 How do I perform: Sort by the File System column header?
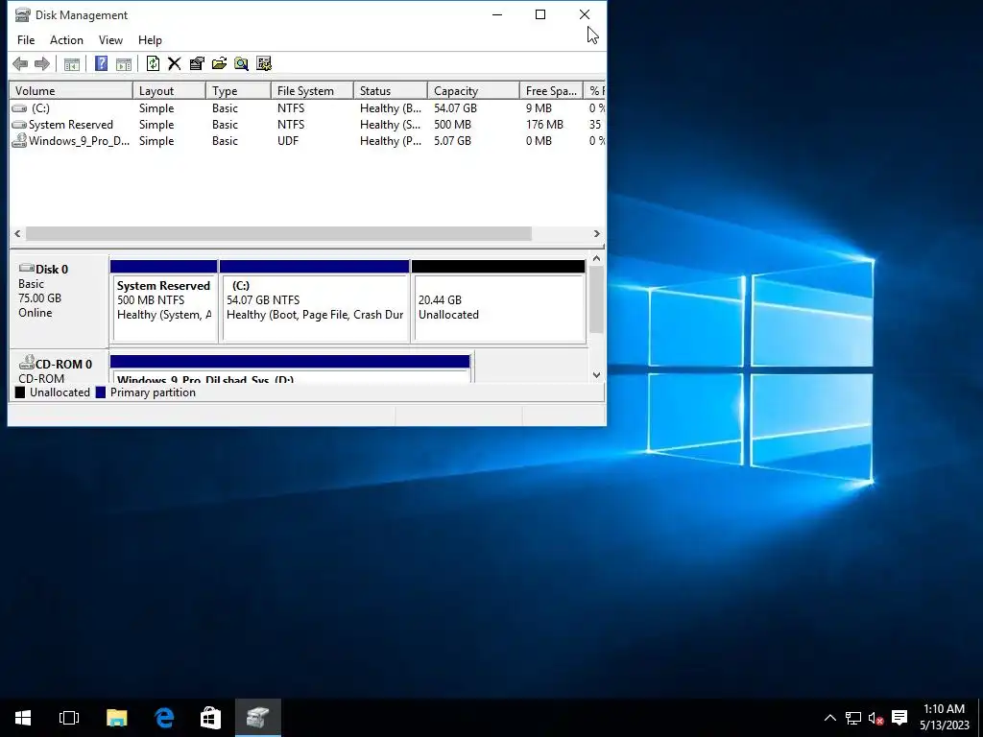[x=312, y=91]
